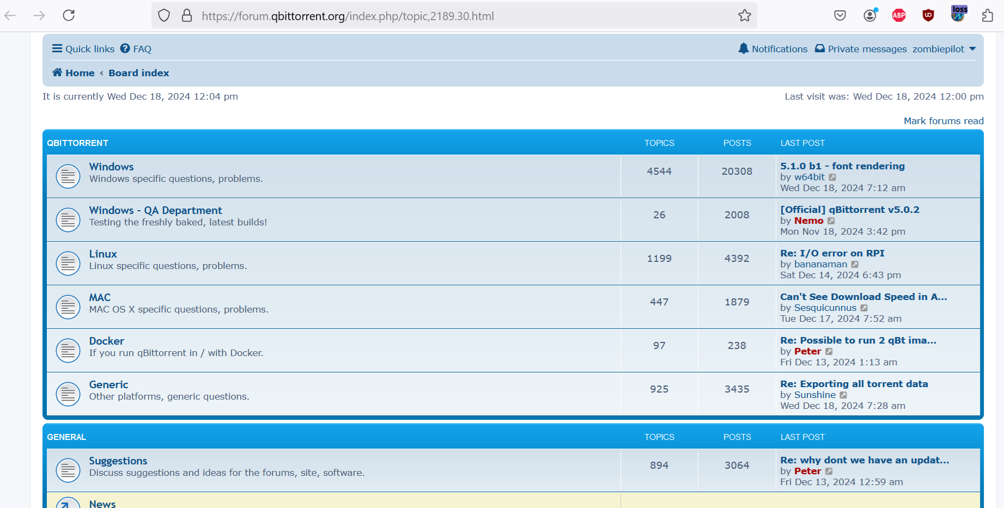Image resolution: width=1004 pixels, height=508 pixels.
Task: Open the MAC forum
Action: (100, 297)
